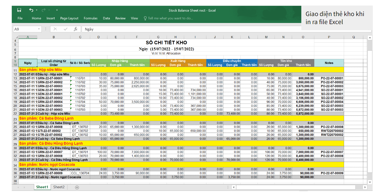The image size is (378, 196).
Task: Expand the Name Box dropdown arrow
Action: pyautogui.click(x=39, y=29)
